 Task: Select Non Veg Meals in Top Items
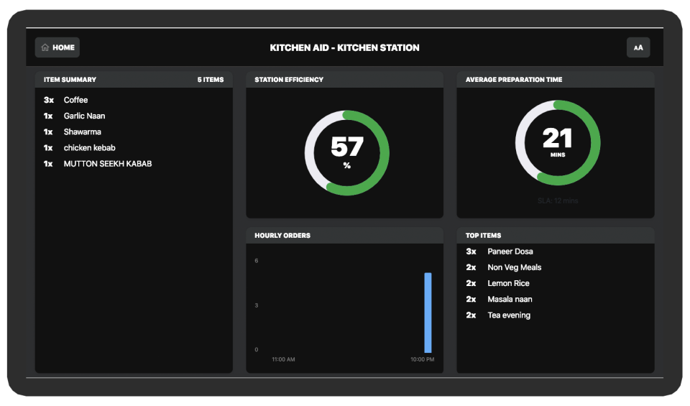tap(556, 267)
